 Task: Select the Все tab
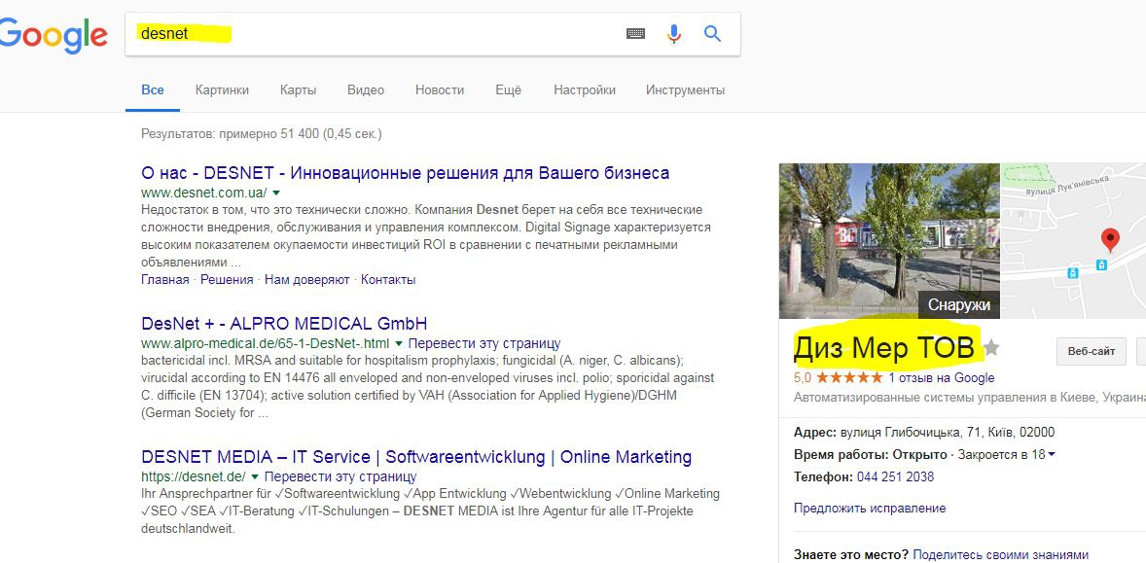coord(153,89)
